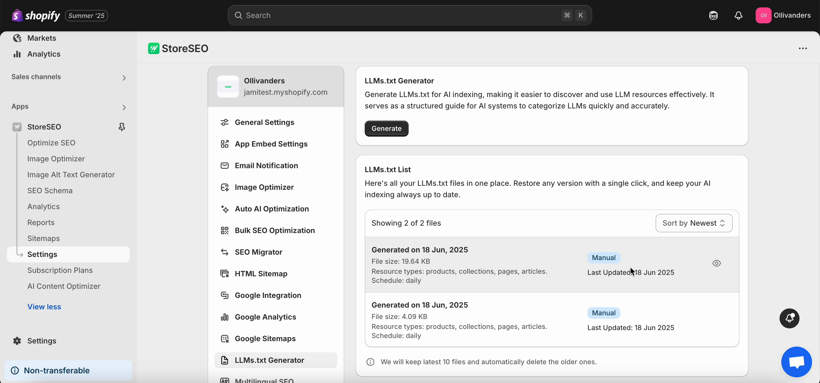Screen dimensions: 820x383
Task: Click the Google Analytics chart icon
Action: 225,317
